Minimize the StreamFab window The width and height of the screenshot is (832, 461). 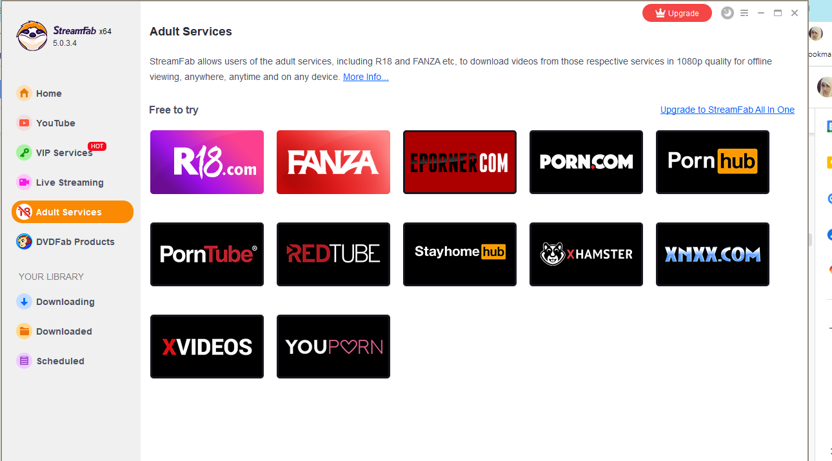click(x=761, y=13)
